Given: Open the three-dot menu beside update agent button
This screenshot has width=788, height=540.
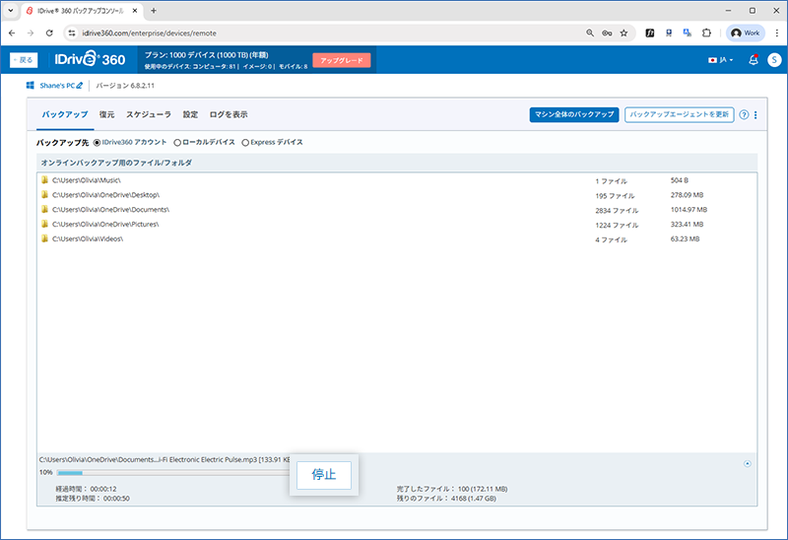Looking at the screenshot, I should (755, 115).
